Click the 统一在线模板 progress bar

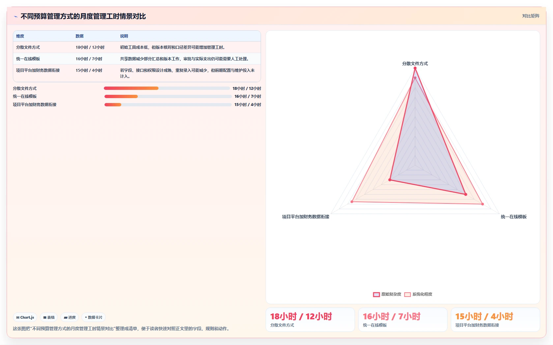tap(168, 96)
